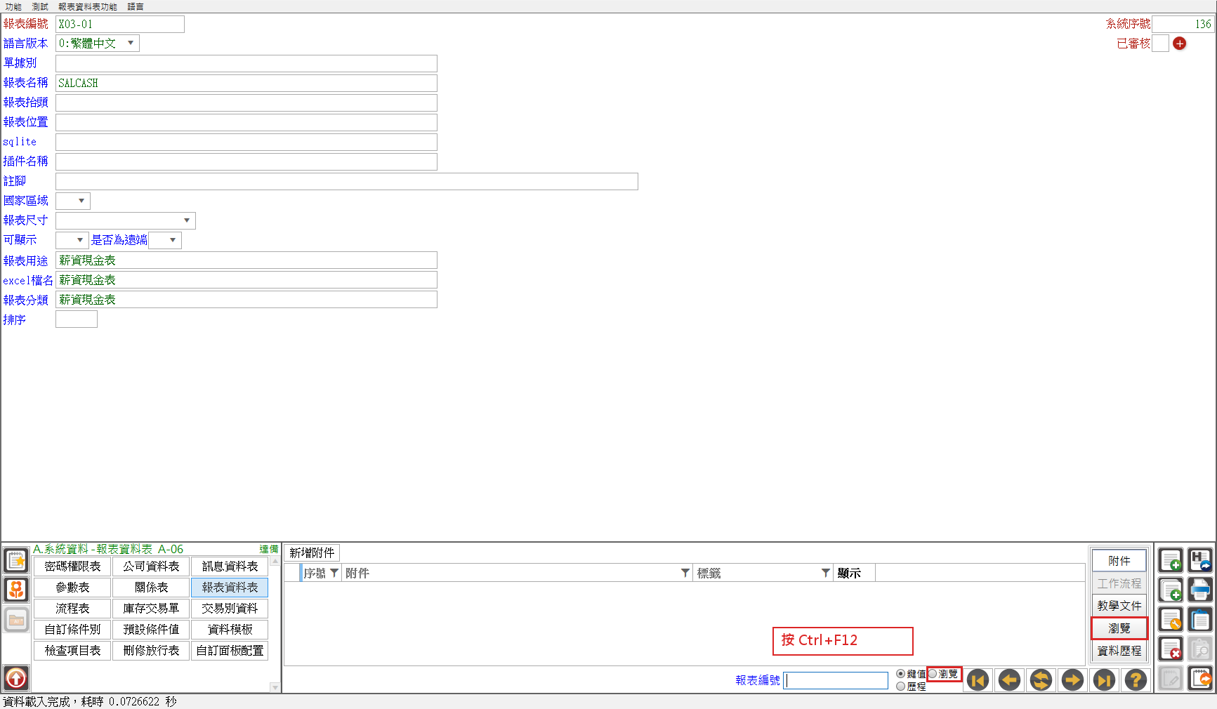1217x709 pixels.
Task: Click the blue clipboard icon
Action: (1200, 620)
